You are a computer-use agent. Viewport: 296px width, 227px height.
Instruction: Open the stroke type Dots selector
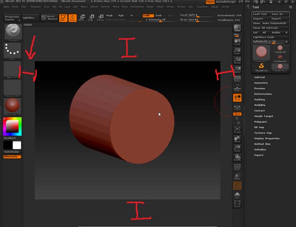point(12,50)
